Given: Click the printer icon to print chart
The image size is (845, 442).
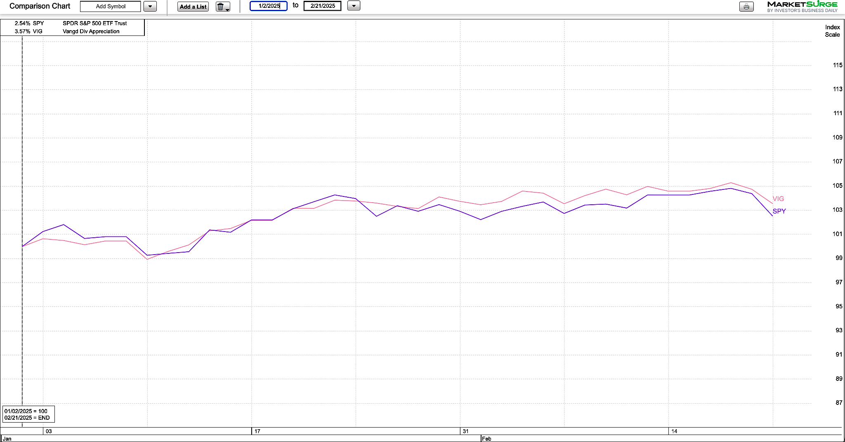Looking at the screenshot, I should 746,7.
